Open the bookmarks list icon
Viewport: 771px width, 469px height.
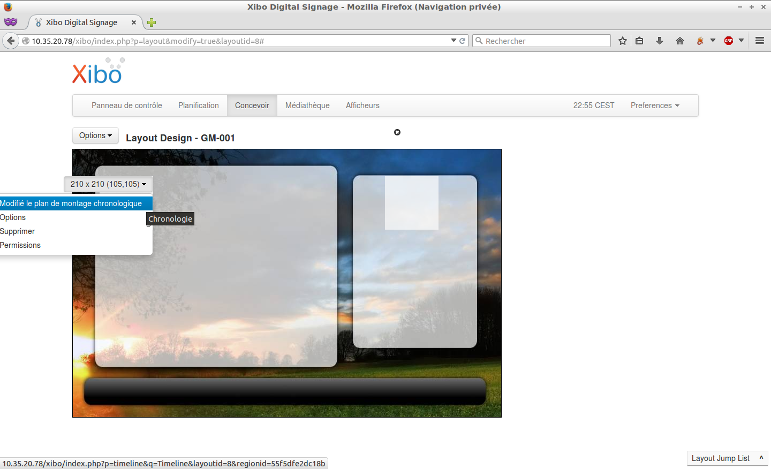[639, 41]
